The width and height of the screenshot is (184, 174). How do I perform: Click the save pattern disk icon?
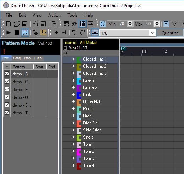pyautogui.click(x=43, y=24)
